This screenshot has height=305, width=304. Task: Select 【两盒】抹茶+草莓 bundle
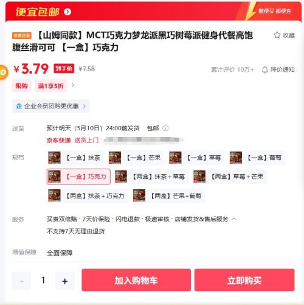(151, 177)
